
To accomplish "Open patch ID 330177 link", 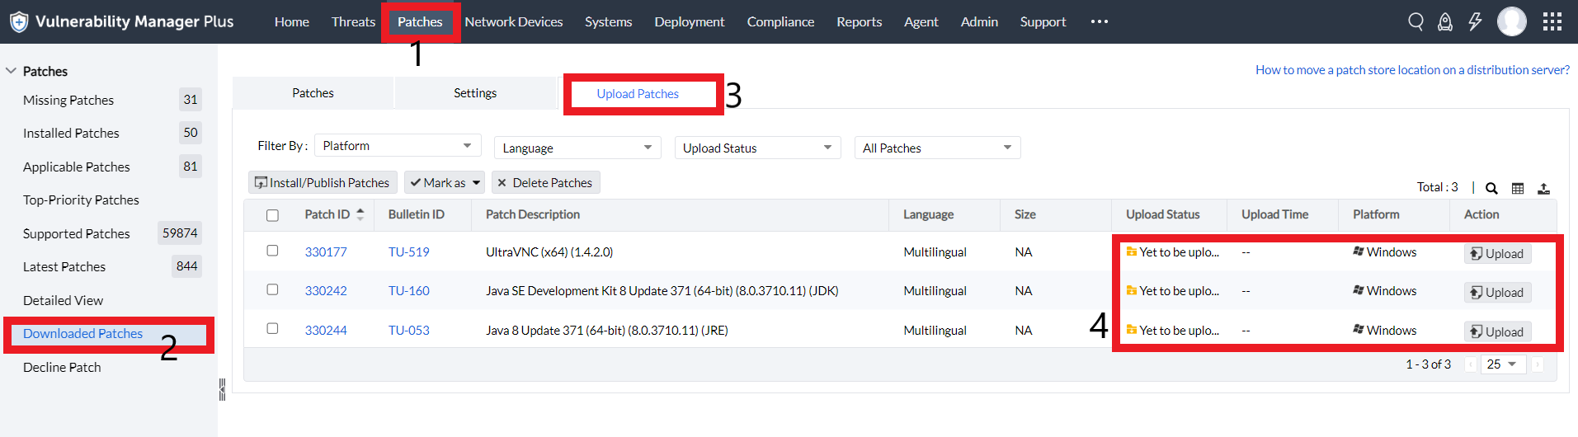I will pos(326,252).
